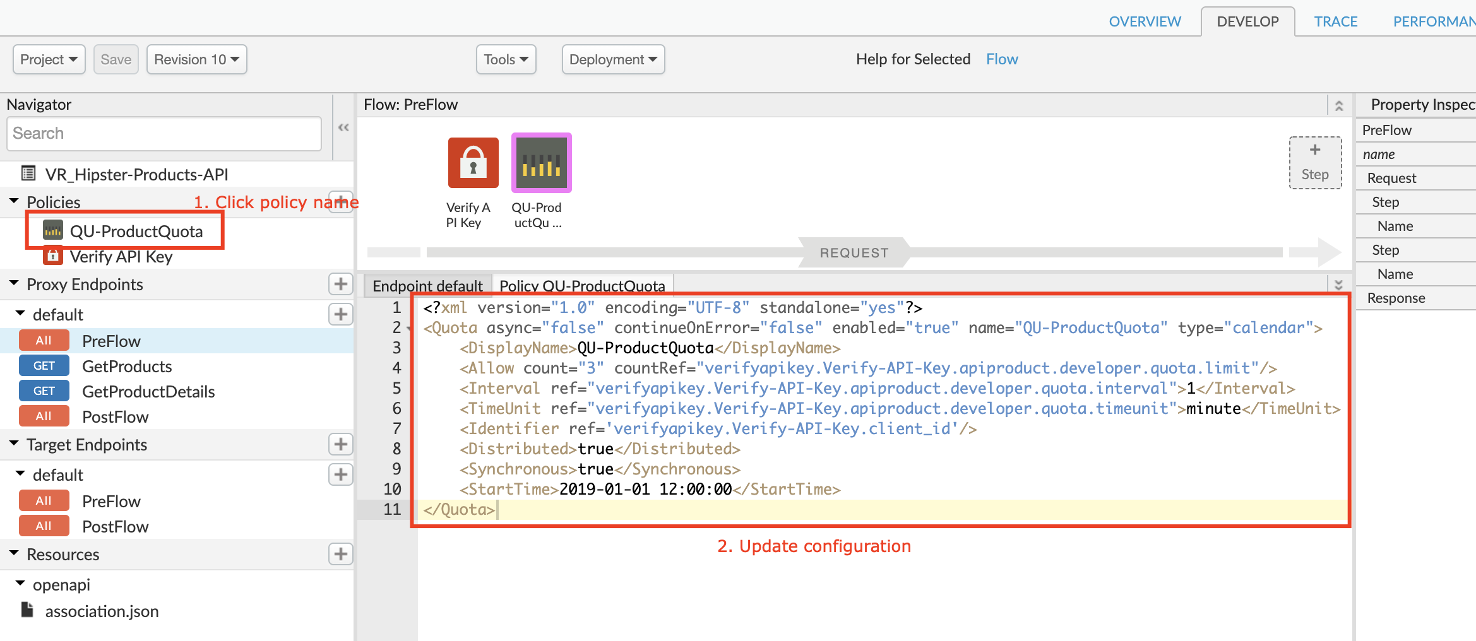Screen dimensions: 1476x641
Task: Select the GetProducts flow
Action: tap(127, 367)
